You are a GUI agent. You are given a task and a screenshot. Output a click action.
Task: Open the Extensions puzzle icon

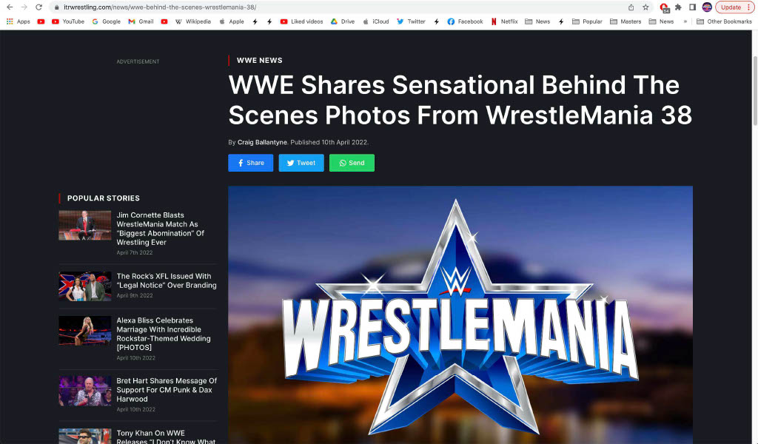pyautogui.click(x=678, y=7)
